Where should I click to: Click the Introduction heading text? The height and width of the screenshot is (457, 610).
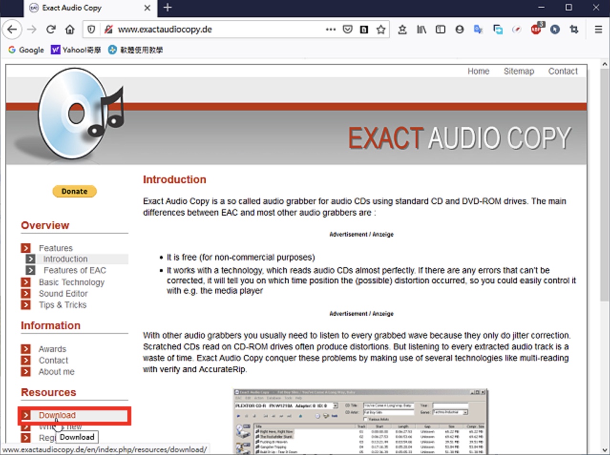point(175,180)
